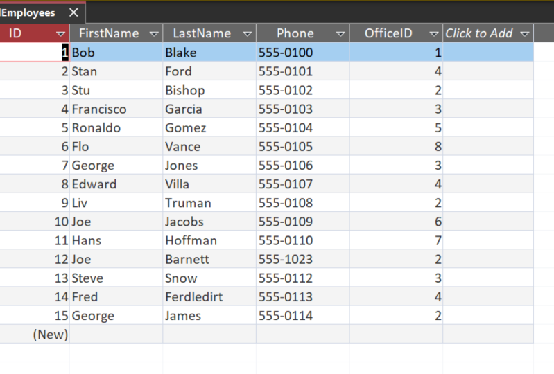Open the ID column filter dropdown
This screenshot has width=554, height=374.
pos(60,33)
